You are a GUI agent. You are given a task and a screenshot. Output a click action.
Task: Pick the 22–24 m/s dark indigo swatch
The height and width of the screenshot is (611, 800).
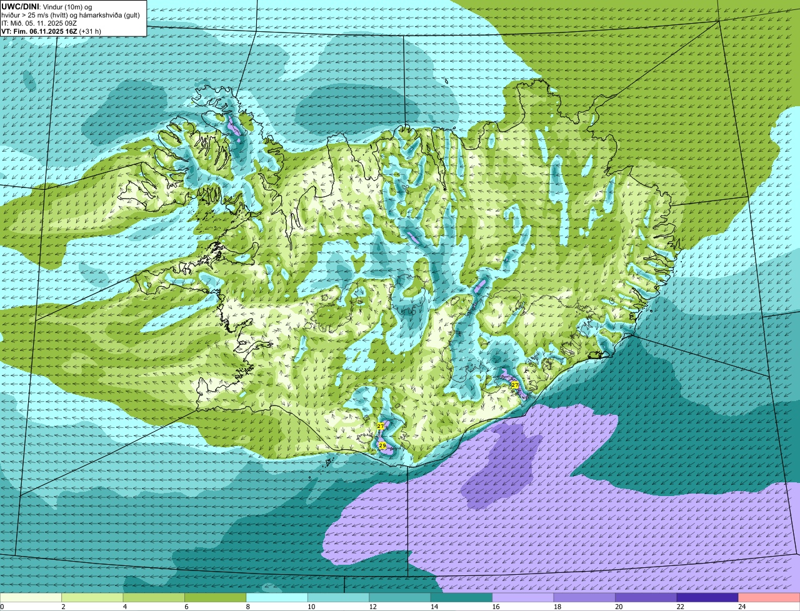(x=707, y=597)
